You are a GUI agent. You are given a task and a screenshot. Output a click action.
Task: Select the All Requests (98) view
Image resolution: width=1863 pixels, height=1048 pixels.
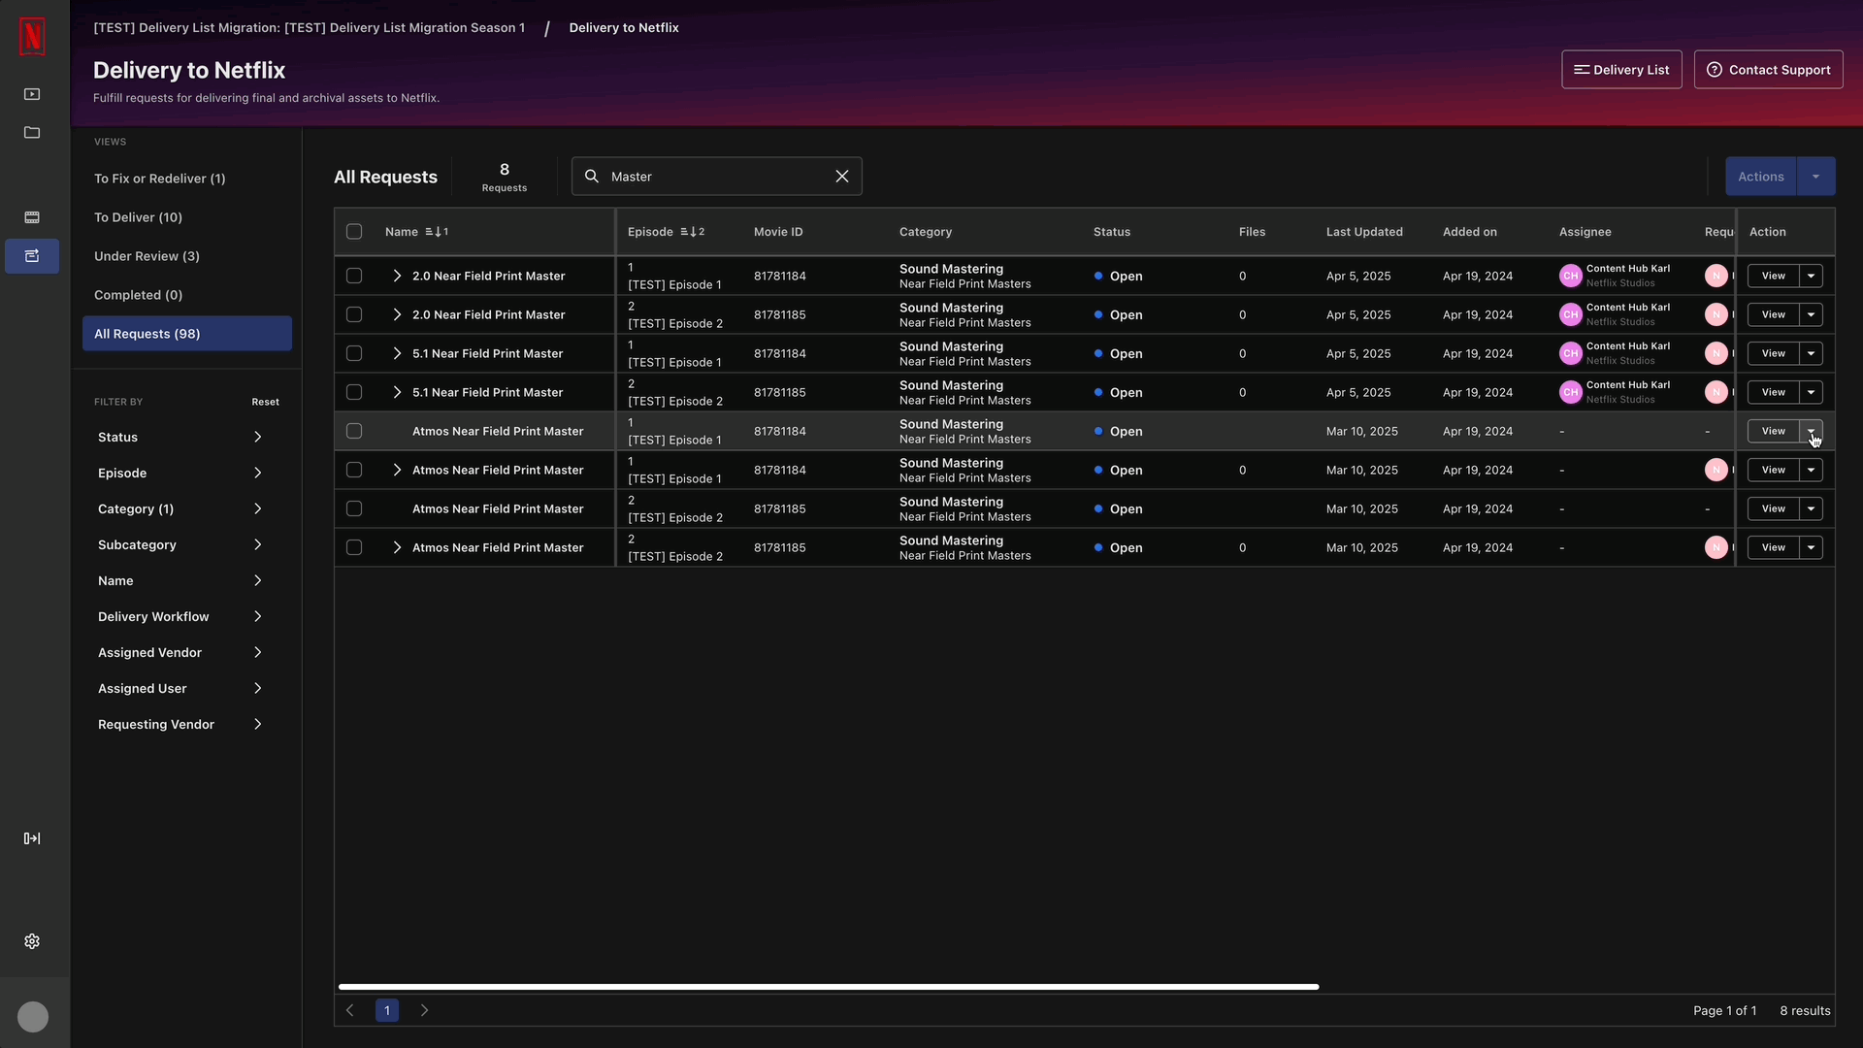click(x=186, y=334)
